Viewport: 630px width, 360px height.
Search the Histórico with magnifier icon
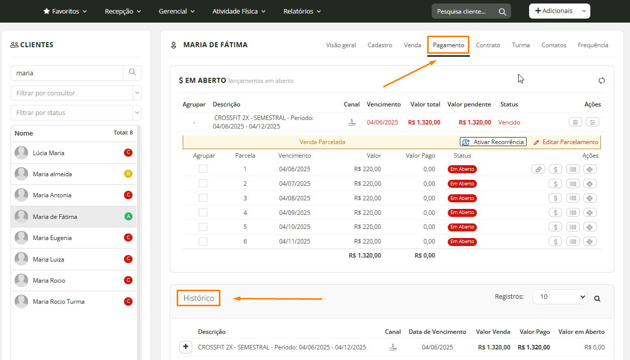(x=597, y=298)
